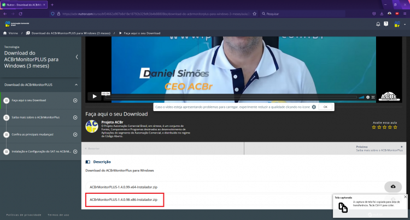The width and height of the screenshot is (410, 220).
Task: Open 'Confira as principais mudanças!' lesson
Action: coord(32,135)
